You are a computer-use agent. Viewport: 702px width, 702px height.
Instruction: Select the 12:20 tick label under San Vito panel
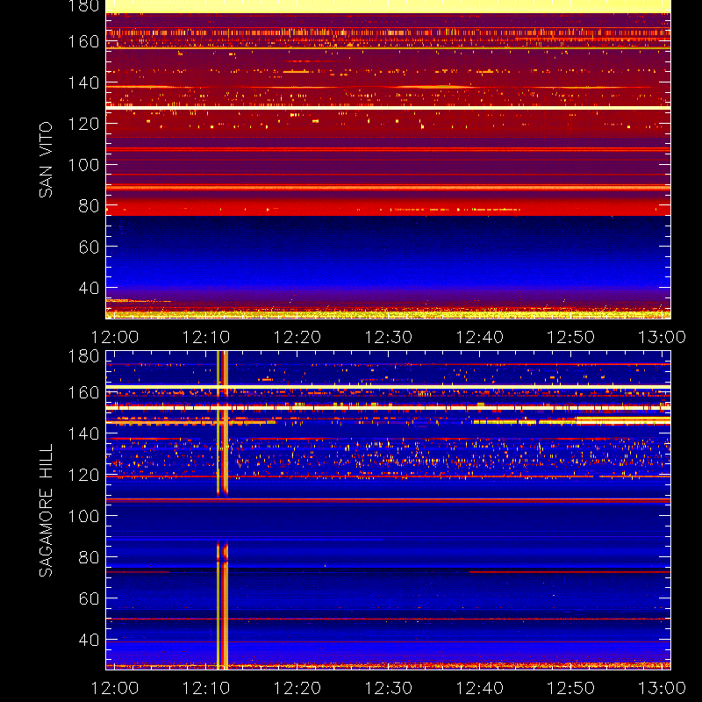297,337
